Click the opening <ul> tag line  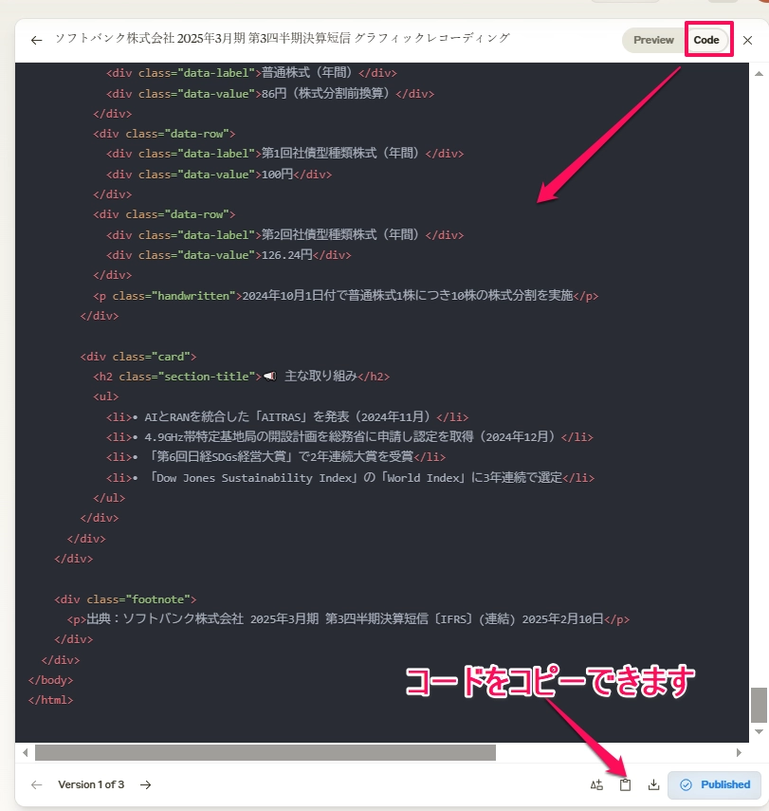(x=105, y=396)
